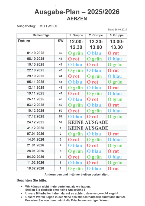Click 'O rot' in the 15.10.2025 row
Screen dimensions: 145x206
click(x=92, y=65)
